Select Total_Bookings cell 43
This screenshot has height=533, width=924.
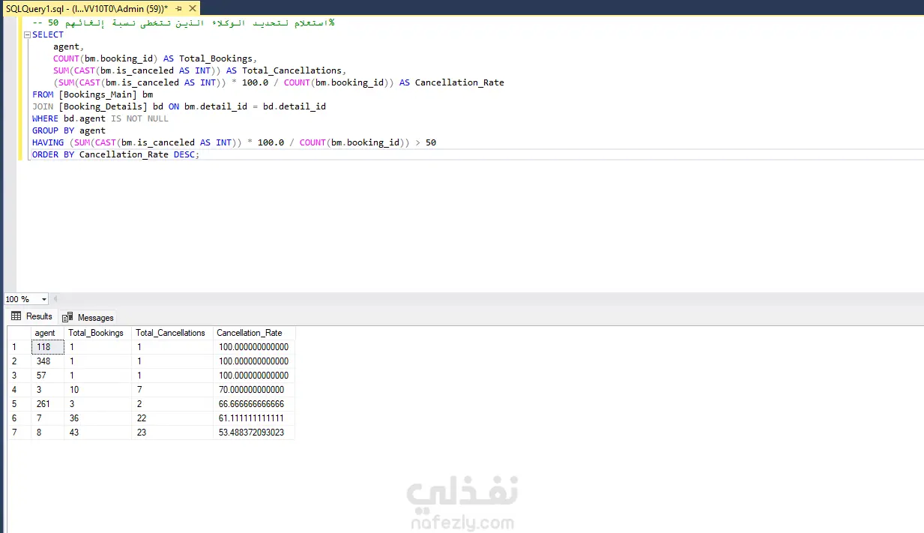coord(97,433)
